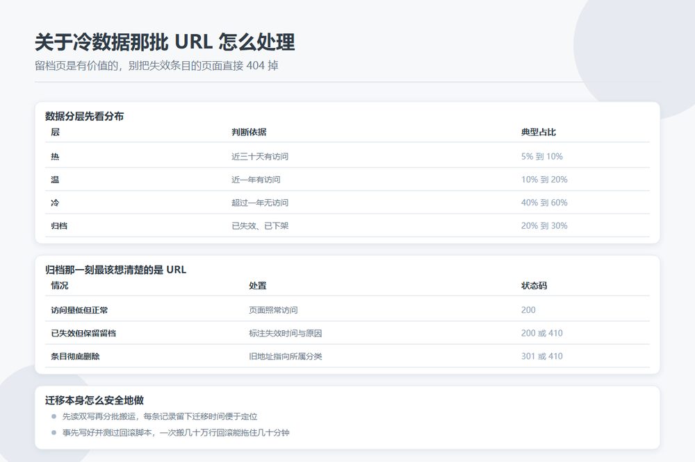Click the heading 迁移本身怎么安全地做
Image resolution: width=695 pixels, height=462 pixels.
(95, 400)
